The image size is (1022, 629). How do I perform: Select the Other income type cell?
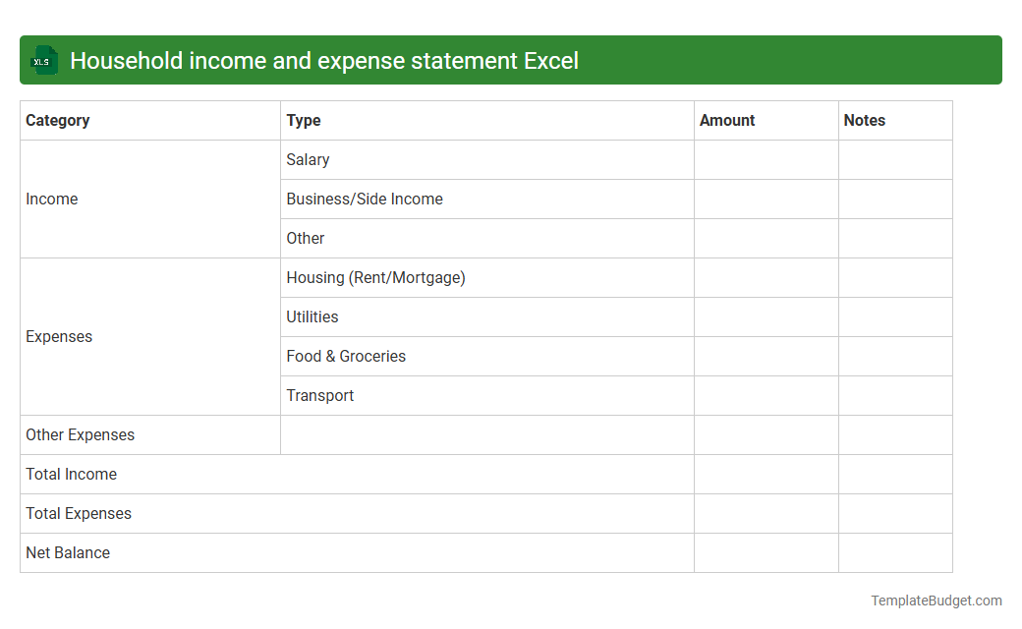(x=306, y=238)
